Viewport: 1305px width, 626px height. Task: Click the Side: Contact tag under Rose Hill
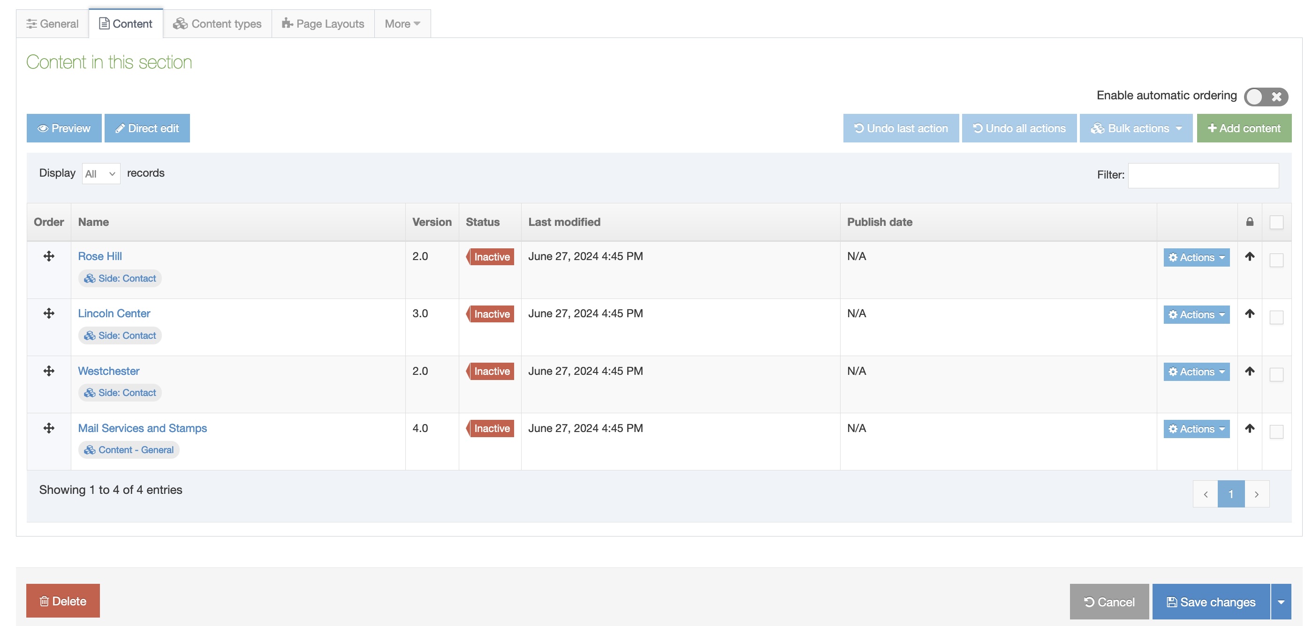click(120, 278)
